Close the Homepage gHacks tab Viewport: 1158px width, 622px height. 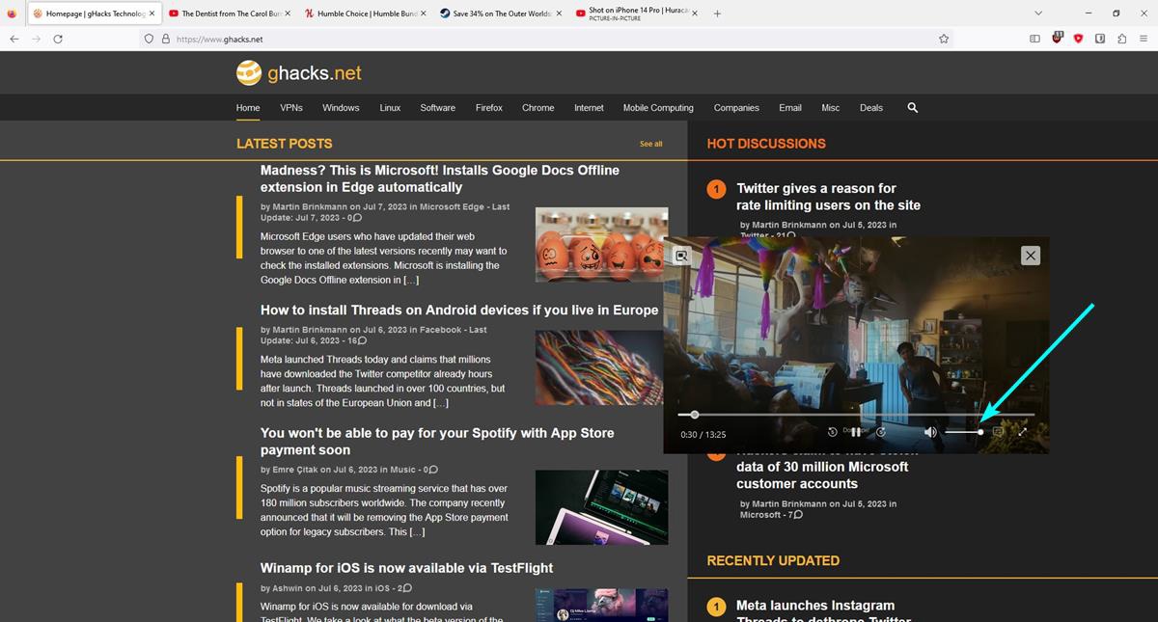click(x=152, y=14)
